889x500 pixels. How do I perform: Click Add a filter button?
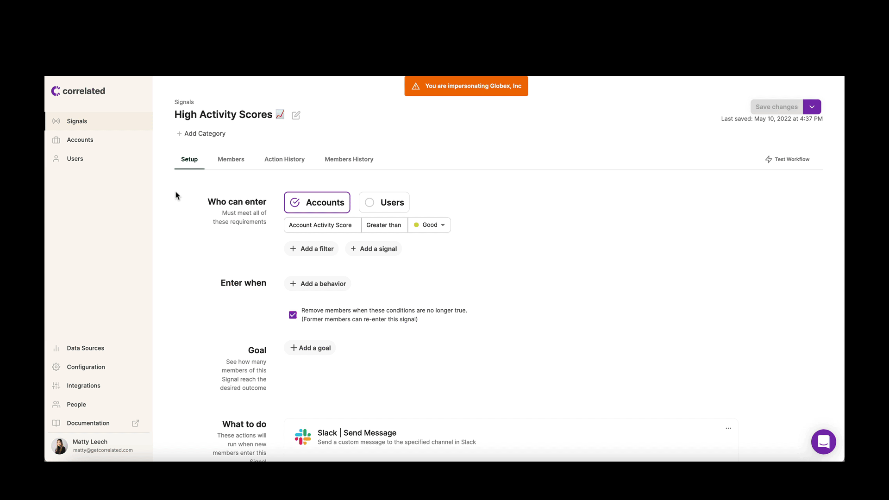pos(312,249)
